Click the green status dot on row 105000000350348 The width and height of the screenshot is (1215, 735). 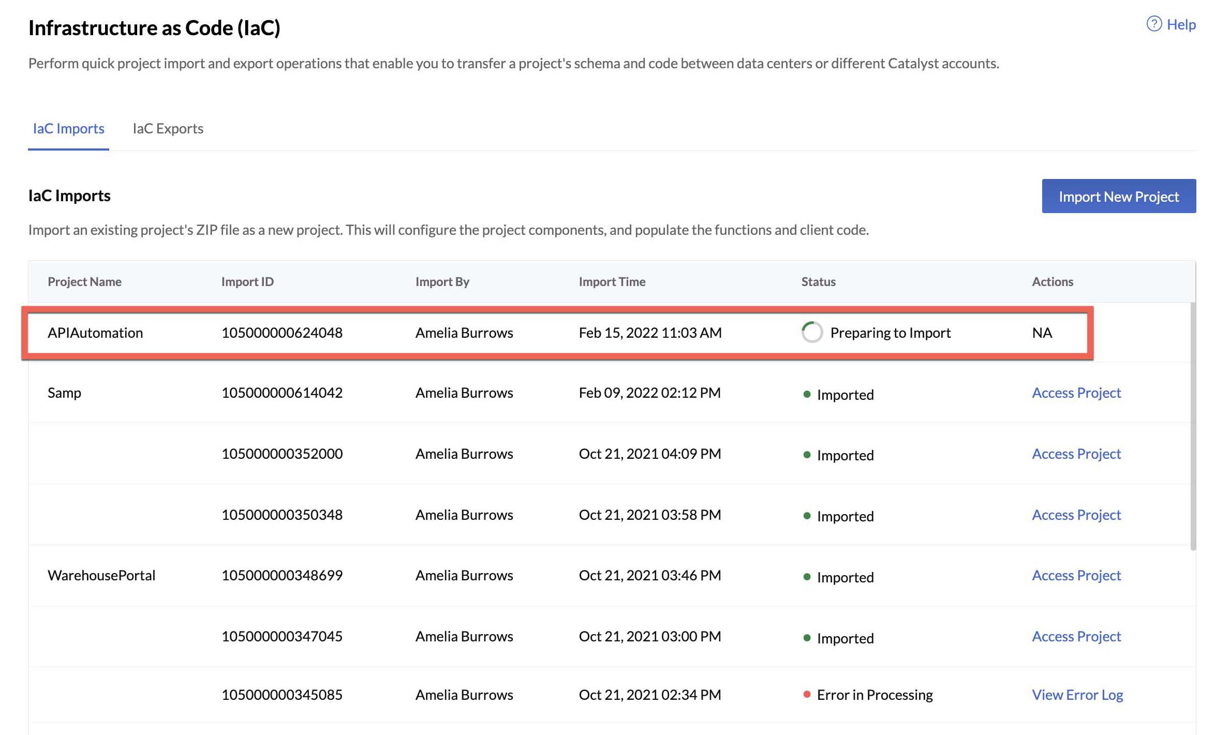click(807, 516)
